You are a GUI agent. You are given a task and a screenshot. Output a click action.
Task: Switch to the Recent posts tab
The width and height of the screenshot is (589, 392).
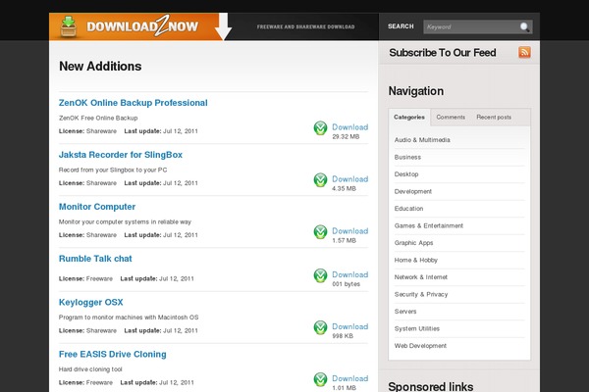494,117
